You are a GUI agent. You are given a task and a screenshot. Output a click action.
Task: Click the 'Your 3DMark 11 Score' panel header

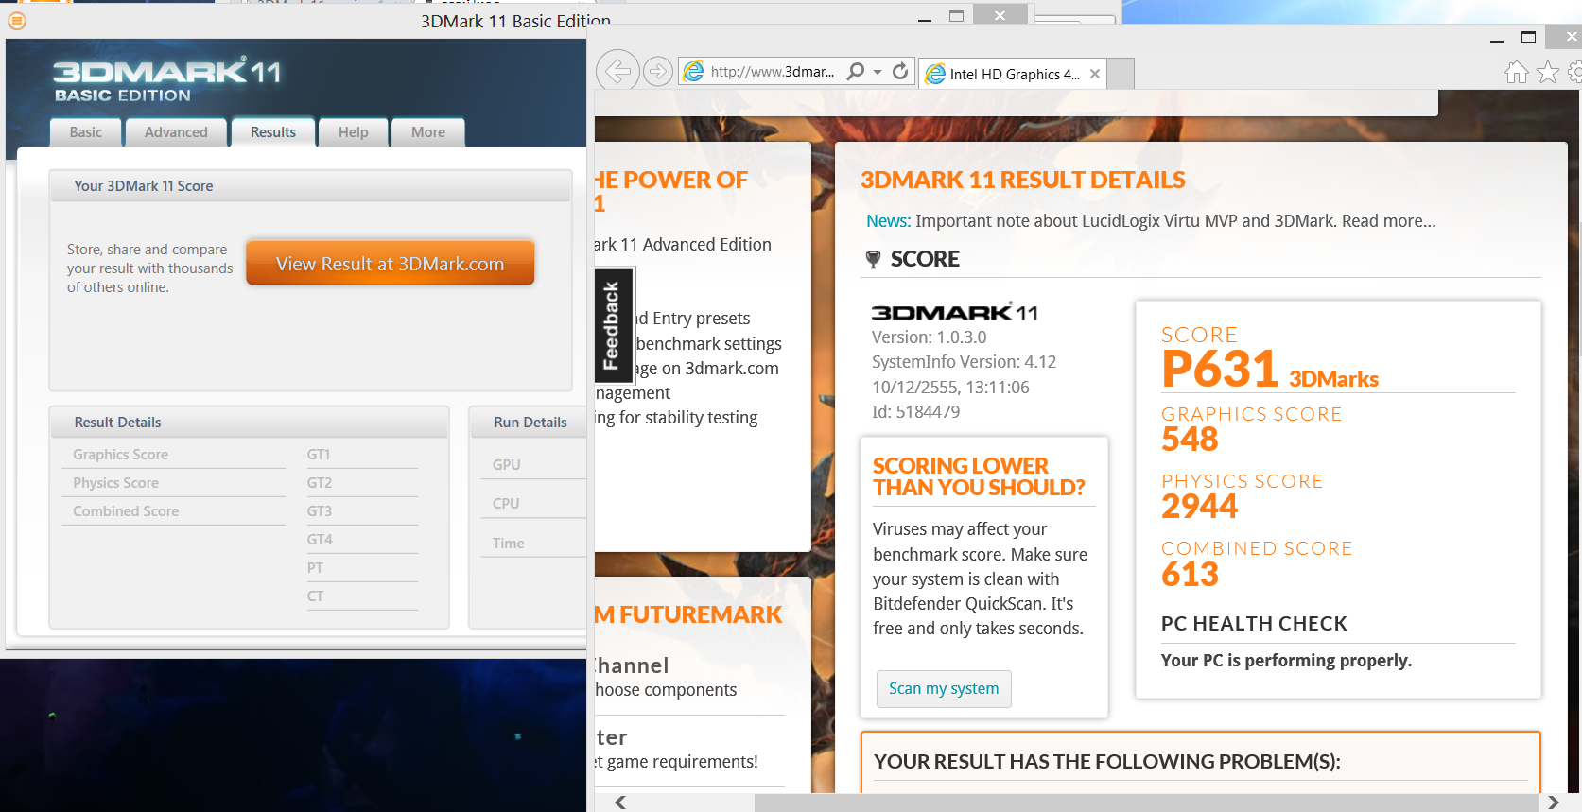click(310, 186)
